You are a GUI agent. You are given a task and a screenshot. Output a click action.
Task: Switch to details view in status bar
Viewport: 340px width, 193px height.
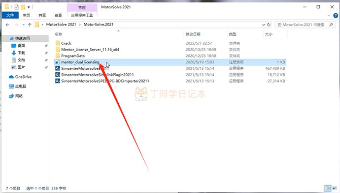(x=328, y=188)
